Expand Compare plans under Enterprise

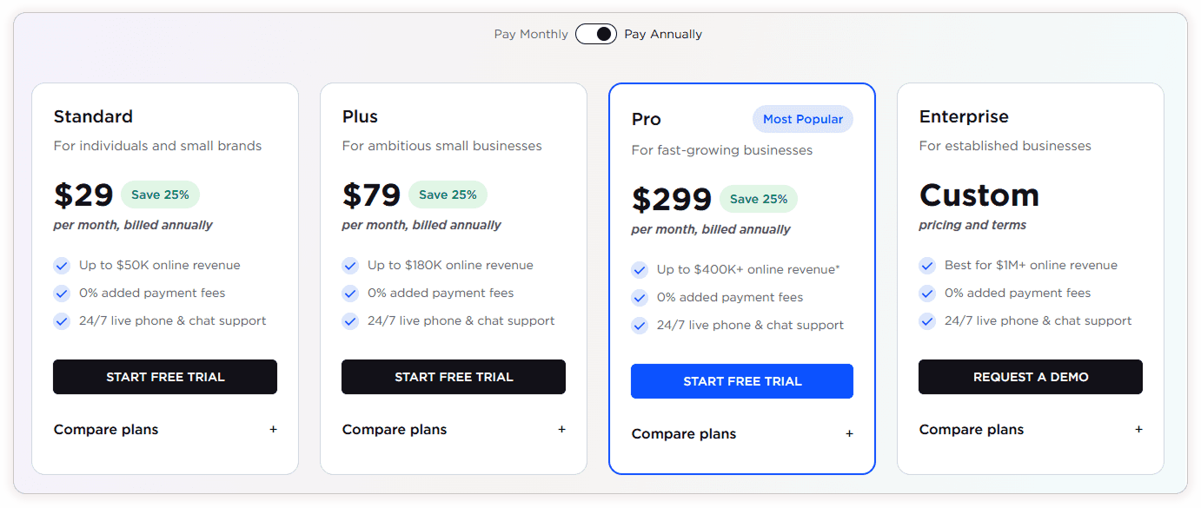972,429
